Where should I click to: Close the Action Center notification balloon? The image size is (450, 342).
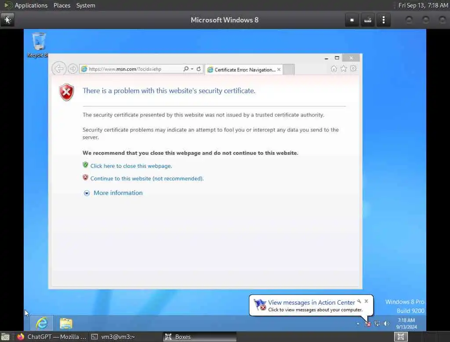click(366, 301)
